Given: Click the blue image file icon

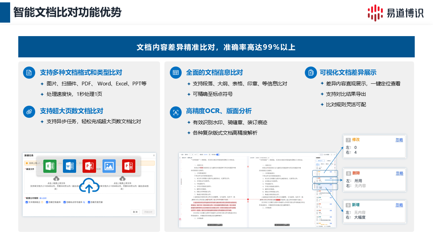Looking at the screenshot, I should [109, 166].
